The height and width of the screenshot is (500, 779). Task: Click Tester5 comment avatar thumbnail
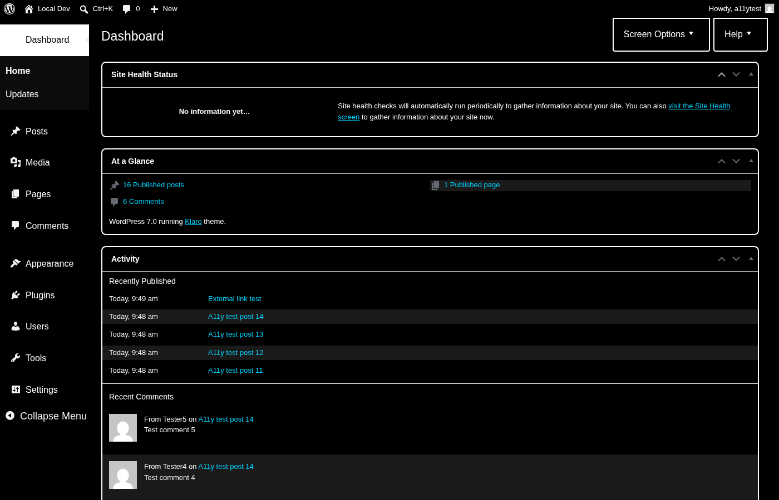pyautogui.click(x=123, y=428)
